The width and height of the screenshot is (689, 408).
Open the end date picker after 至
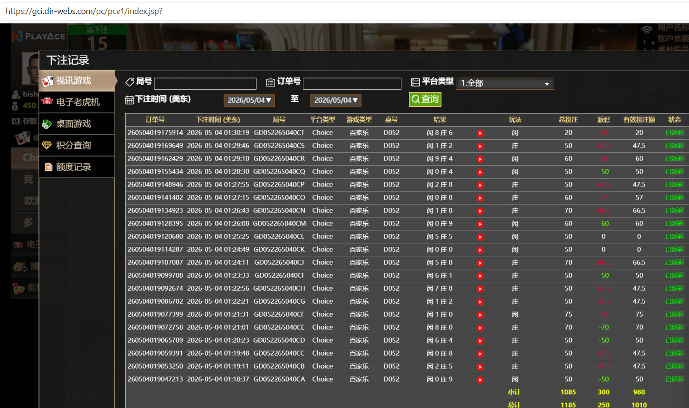tap(335, 100)
